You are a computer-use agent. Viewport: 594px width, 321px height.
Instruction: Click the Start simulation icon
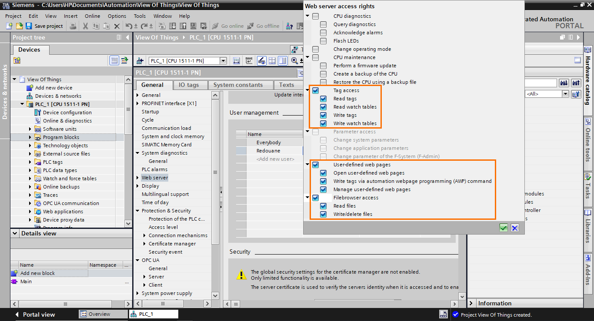tap(194, 26)
